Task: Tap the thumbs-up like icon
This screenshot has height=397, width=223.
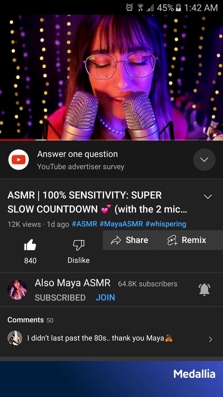Action: [x=30, y=245]
